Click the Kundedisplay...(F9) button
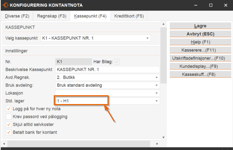233x150 pixels. tap(200, 67)
